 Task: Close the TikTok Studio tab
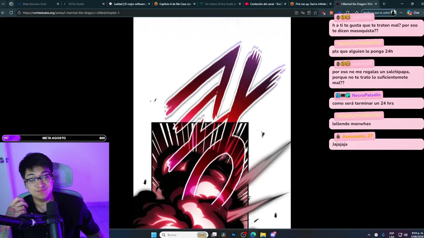coord(103,4)
